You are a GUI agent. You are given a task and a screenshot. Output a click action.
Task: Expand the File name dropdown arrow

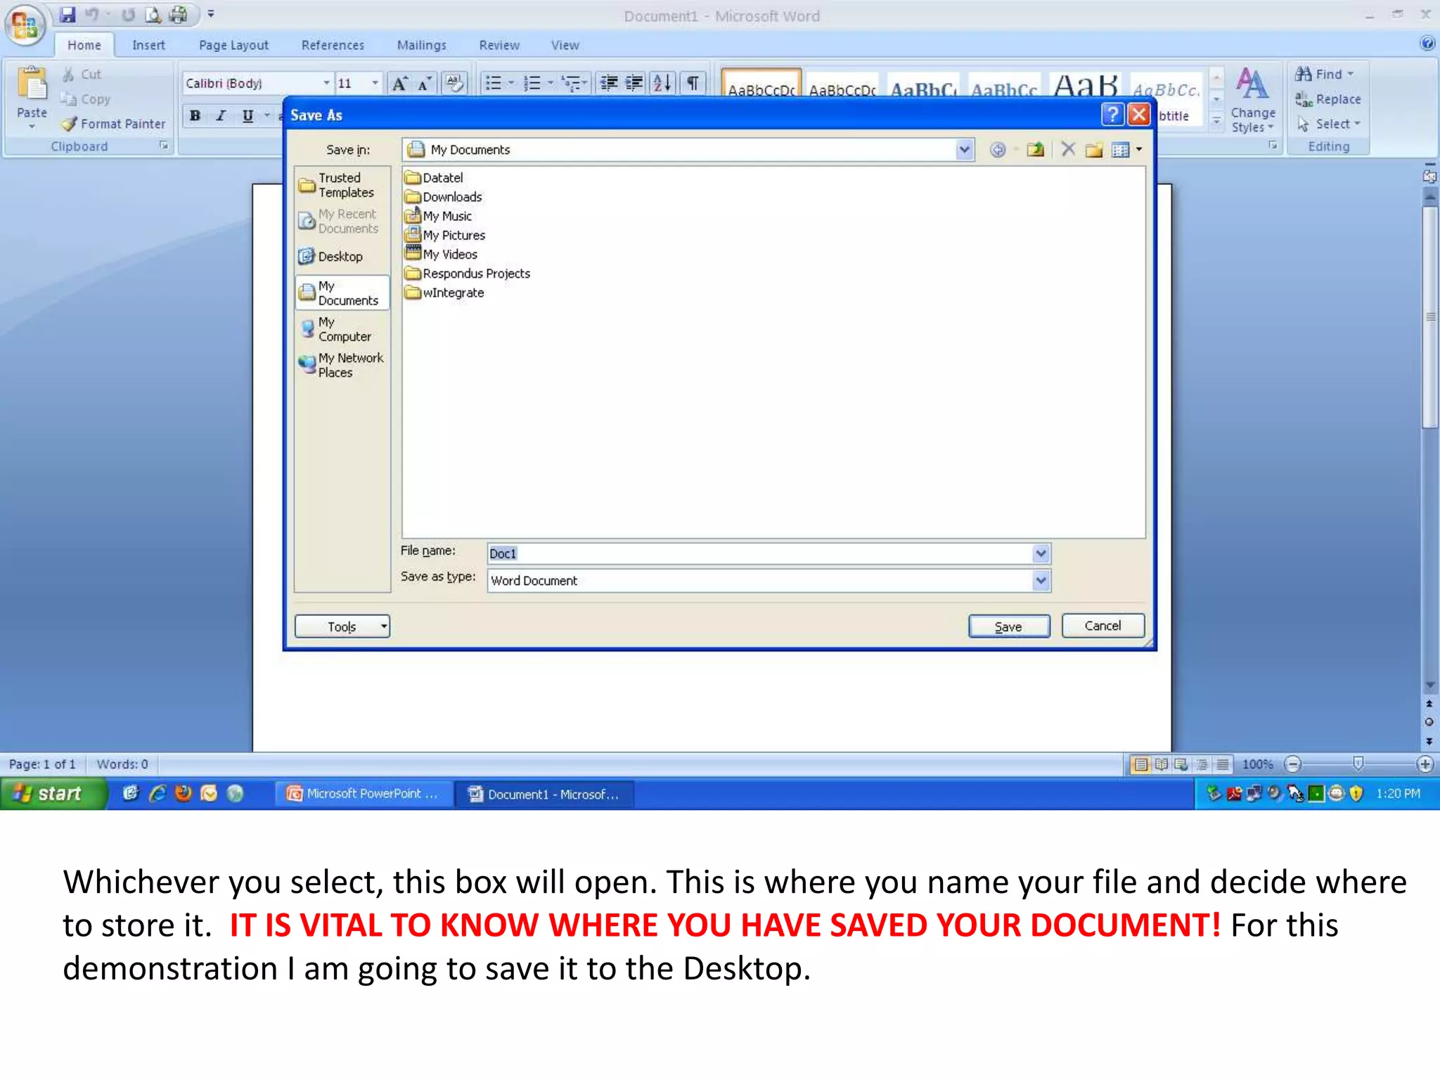click(x=1041, y=554)
